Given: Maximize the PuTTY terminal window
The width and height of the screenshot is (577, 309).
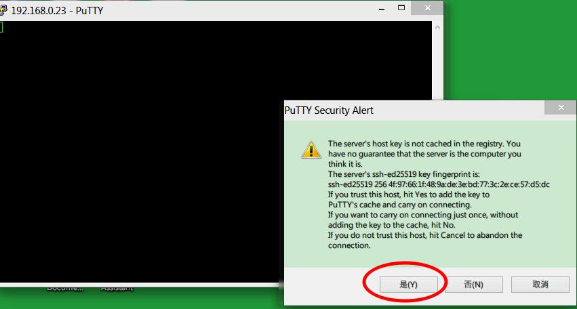Looking at the screenshot, I should pos(401,8).
